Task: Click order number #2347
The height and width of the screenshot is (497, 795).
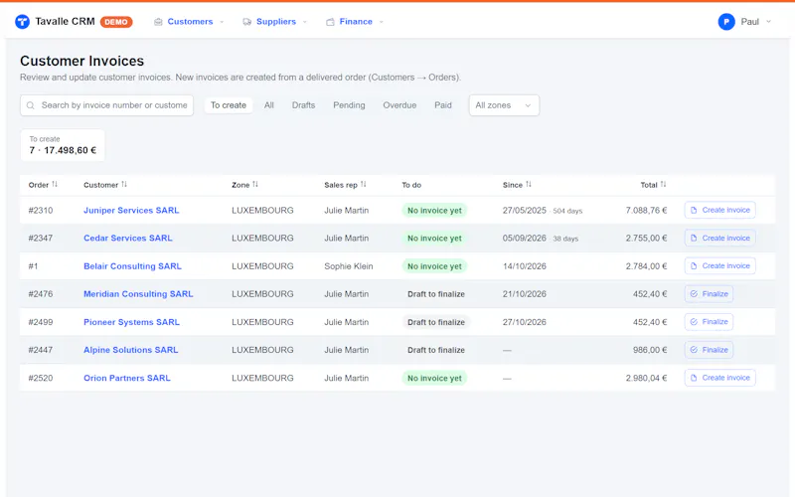Action: click(x=41, y=239)
